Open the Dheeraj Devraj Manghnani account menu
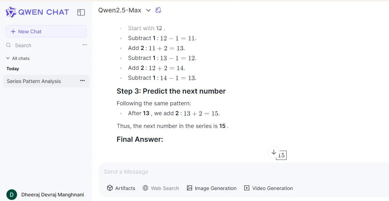Screen dimensions: 389x201 [53, 195]
